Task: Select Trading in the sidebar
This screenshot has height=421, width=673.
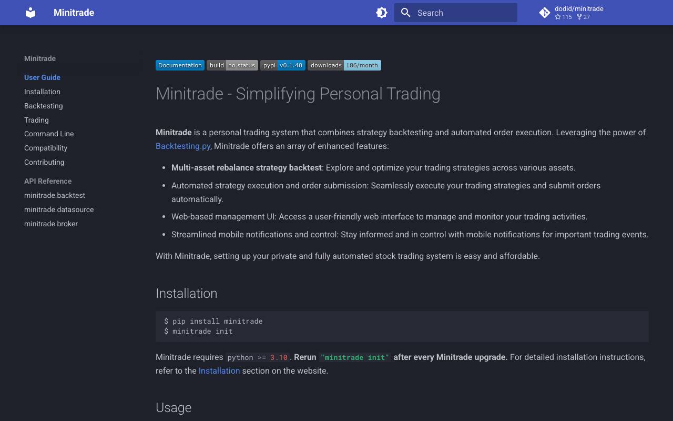Action: pyautogui.click(x=36, y=120)
